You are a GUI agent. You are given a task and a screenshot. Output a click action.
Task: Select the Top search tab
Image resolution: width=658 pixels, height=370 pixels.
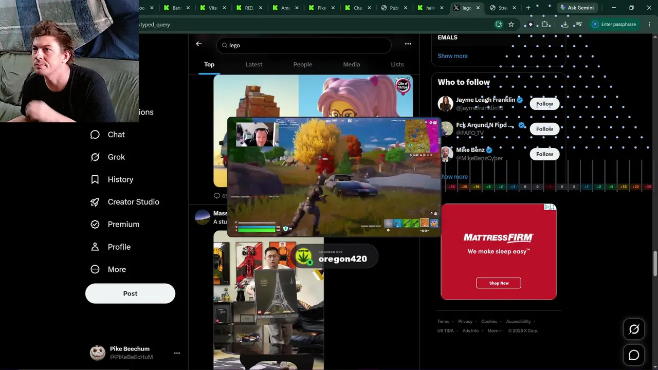coord(209,64)
